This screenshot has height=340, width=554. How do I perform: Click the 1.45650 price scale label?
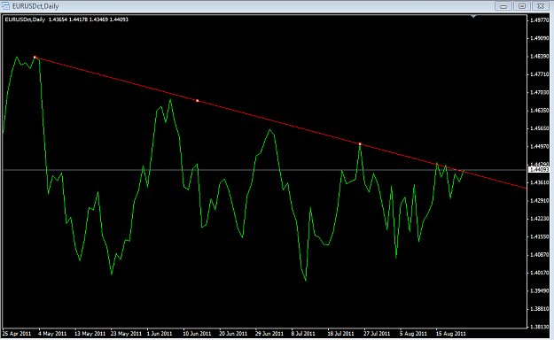click(540, 128)
